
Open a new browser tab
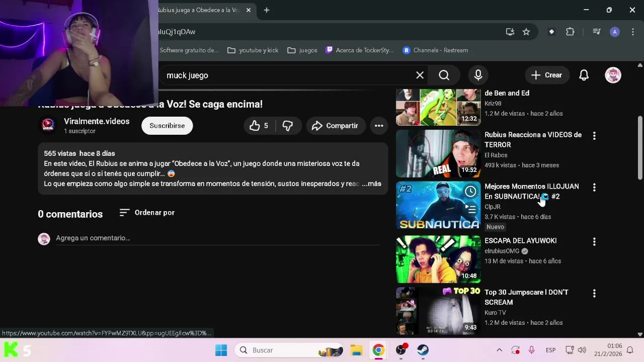click(x=267, y=10)
